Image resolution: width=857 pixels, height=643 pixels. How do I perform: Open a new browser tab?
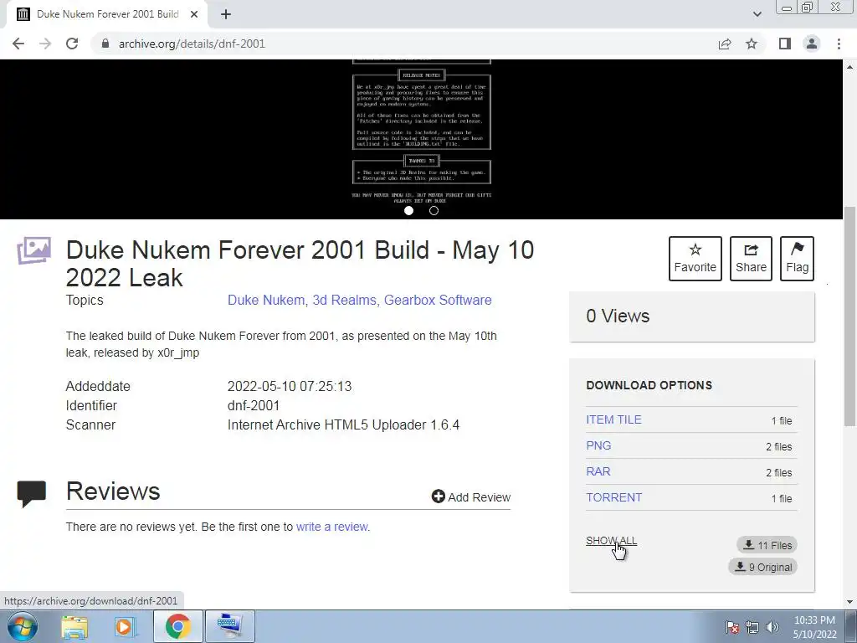pos(226,14)
